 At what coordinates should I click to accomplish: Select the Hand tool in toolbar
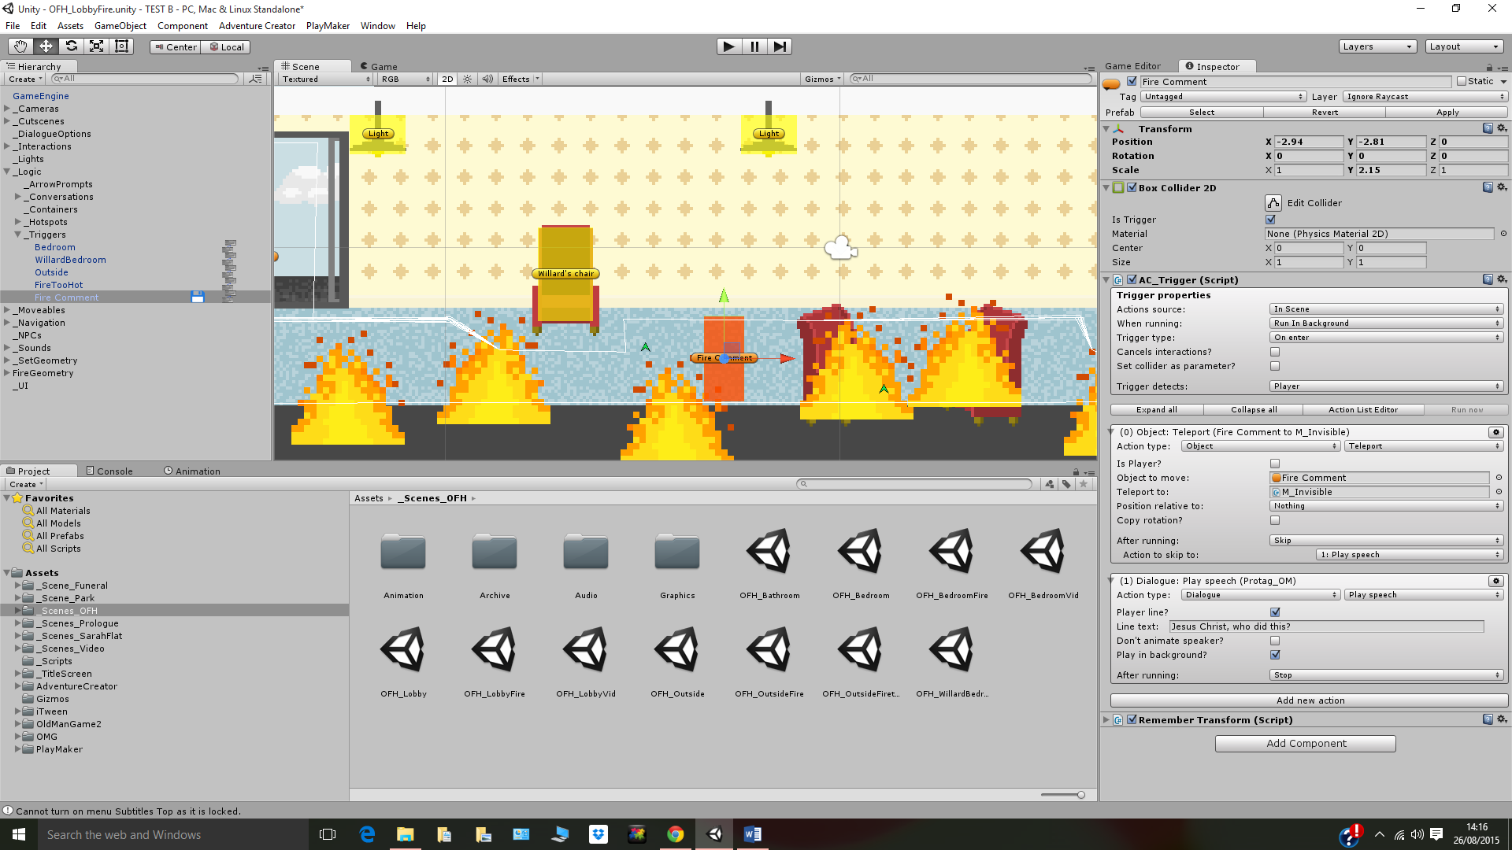pyautogui.click(x=20, y=46)
